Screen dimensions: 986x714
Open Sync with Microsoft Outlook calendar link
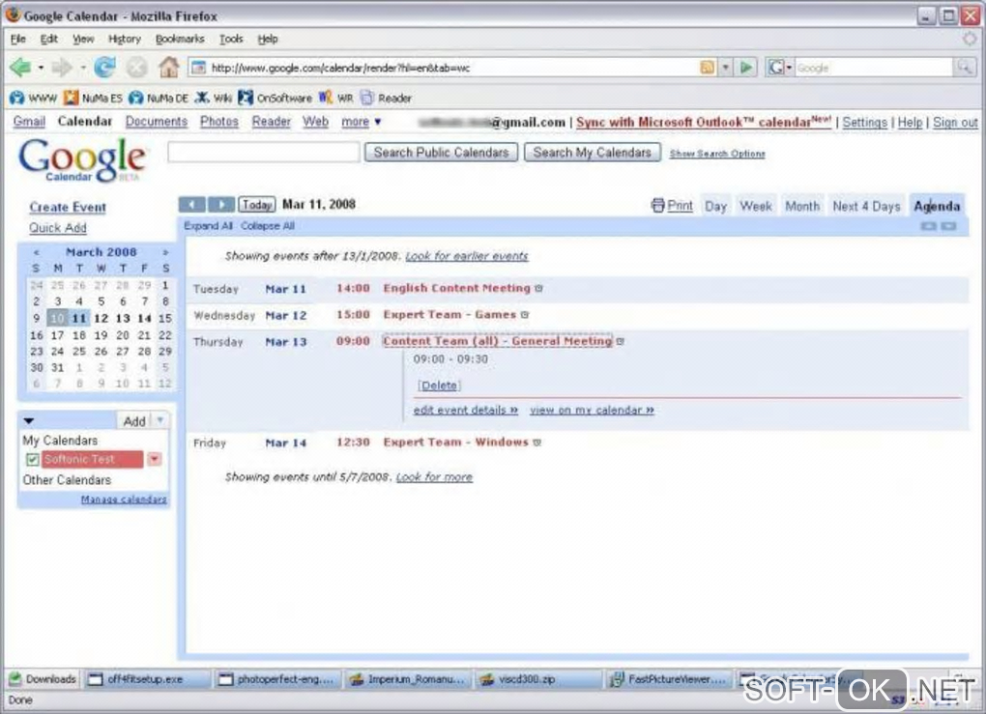tap(703, 122)
